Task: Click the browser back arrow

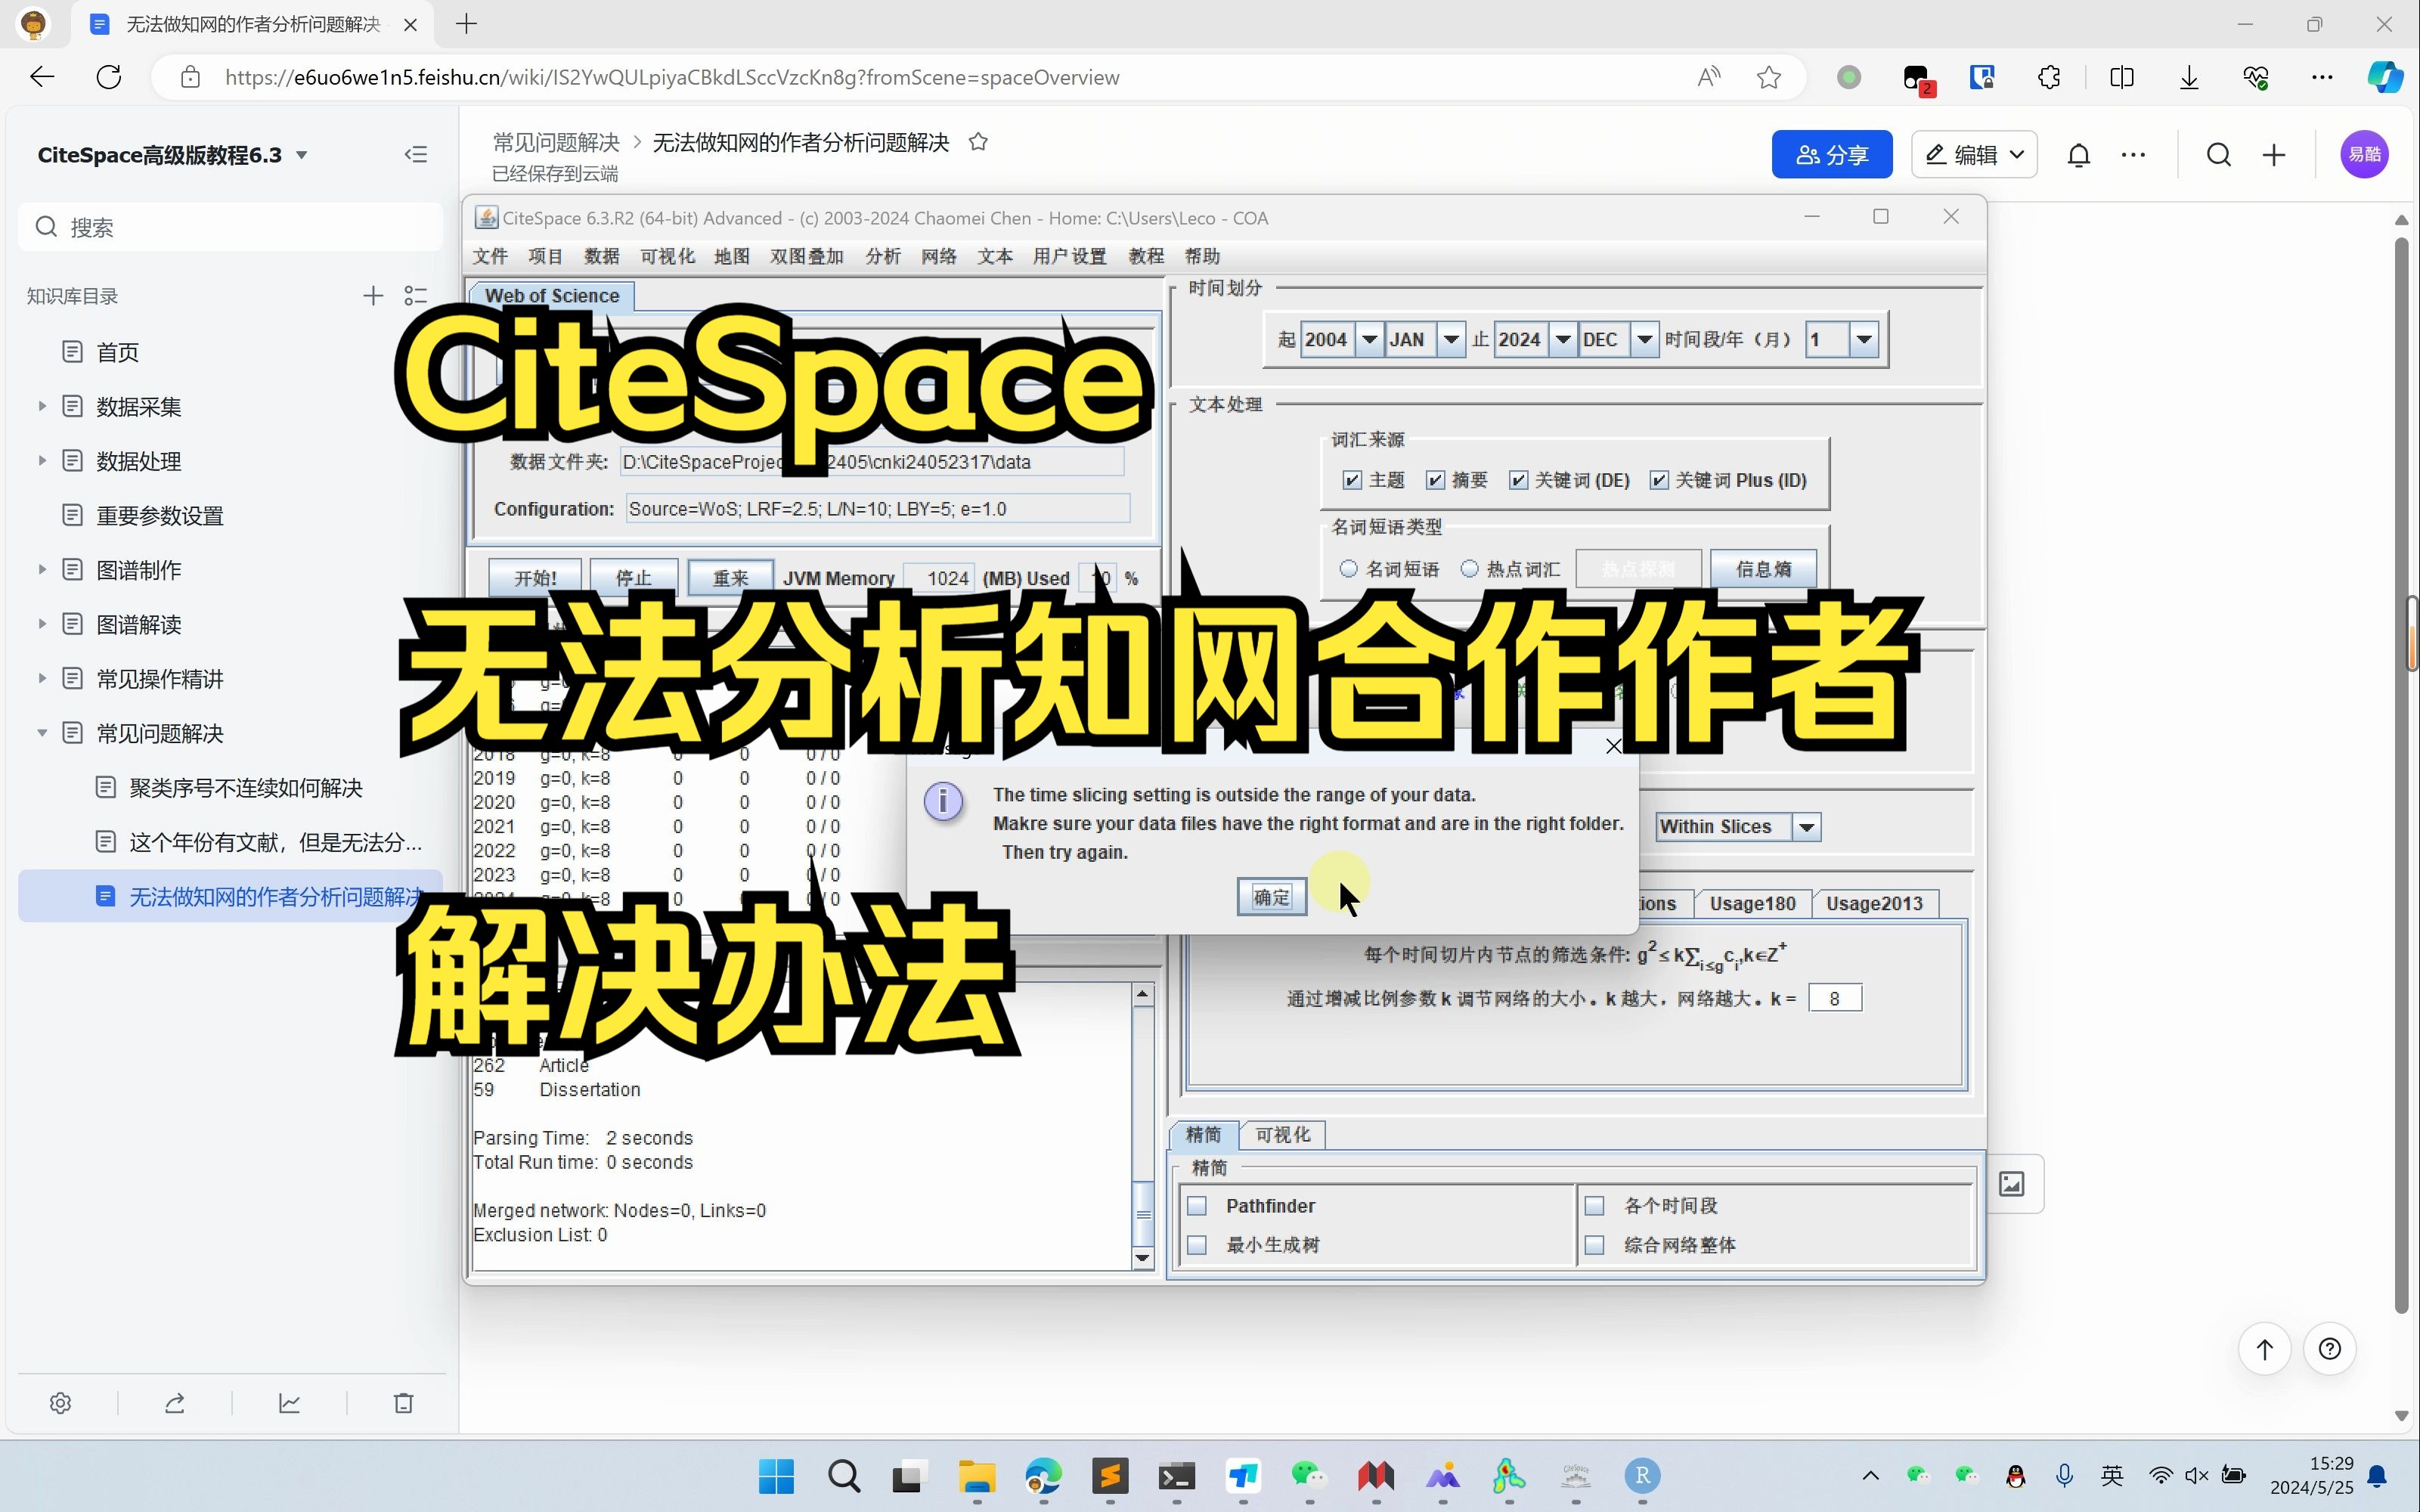Action: pyautogui.click(x=42, y=77)
